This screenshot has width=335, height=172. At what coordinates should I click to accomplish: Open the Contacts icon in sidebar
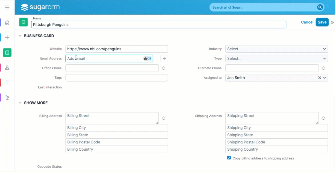[x=7, y=68]
